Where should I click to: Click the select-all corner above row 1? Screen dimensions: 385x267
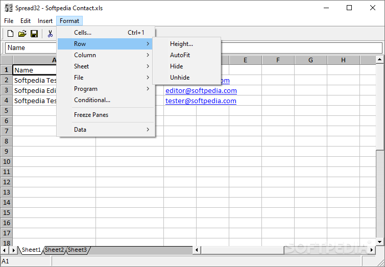pos(7,60)
